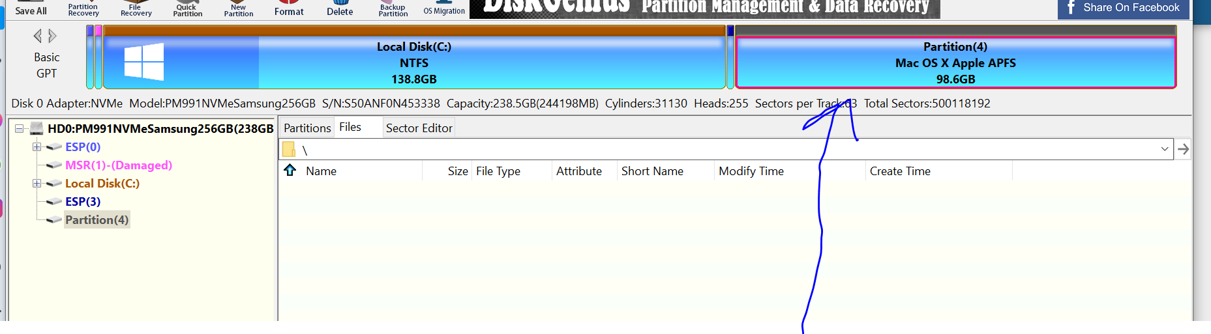Sort files by the Short Name column

(x=652, y=171)
